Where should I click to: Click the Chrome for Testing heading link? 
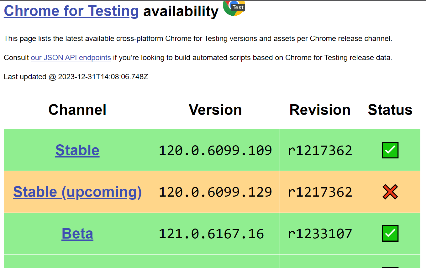click(71, 11)
